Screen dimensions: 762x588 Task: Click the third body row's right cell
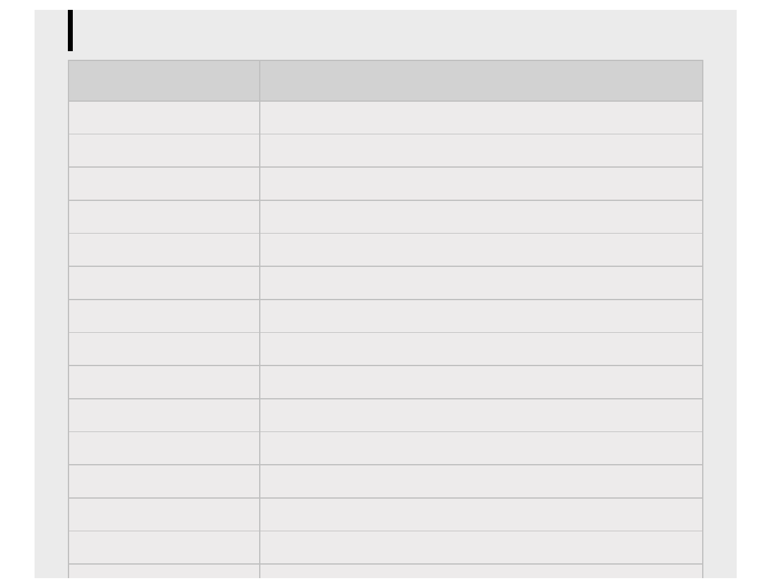481,184
